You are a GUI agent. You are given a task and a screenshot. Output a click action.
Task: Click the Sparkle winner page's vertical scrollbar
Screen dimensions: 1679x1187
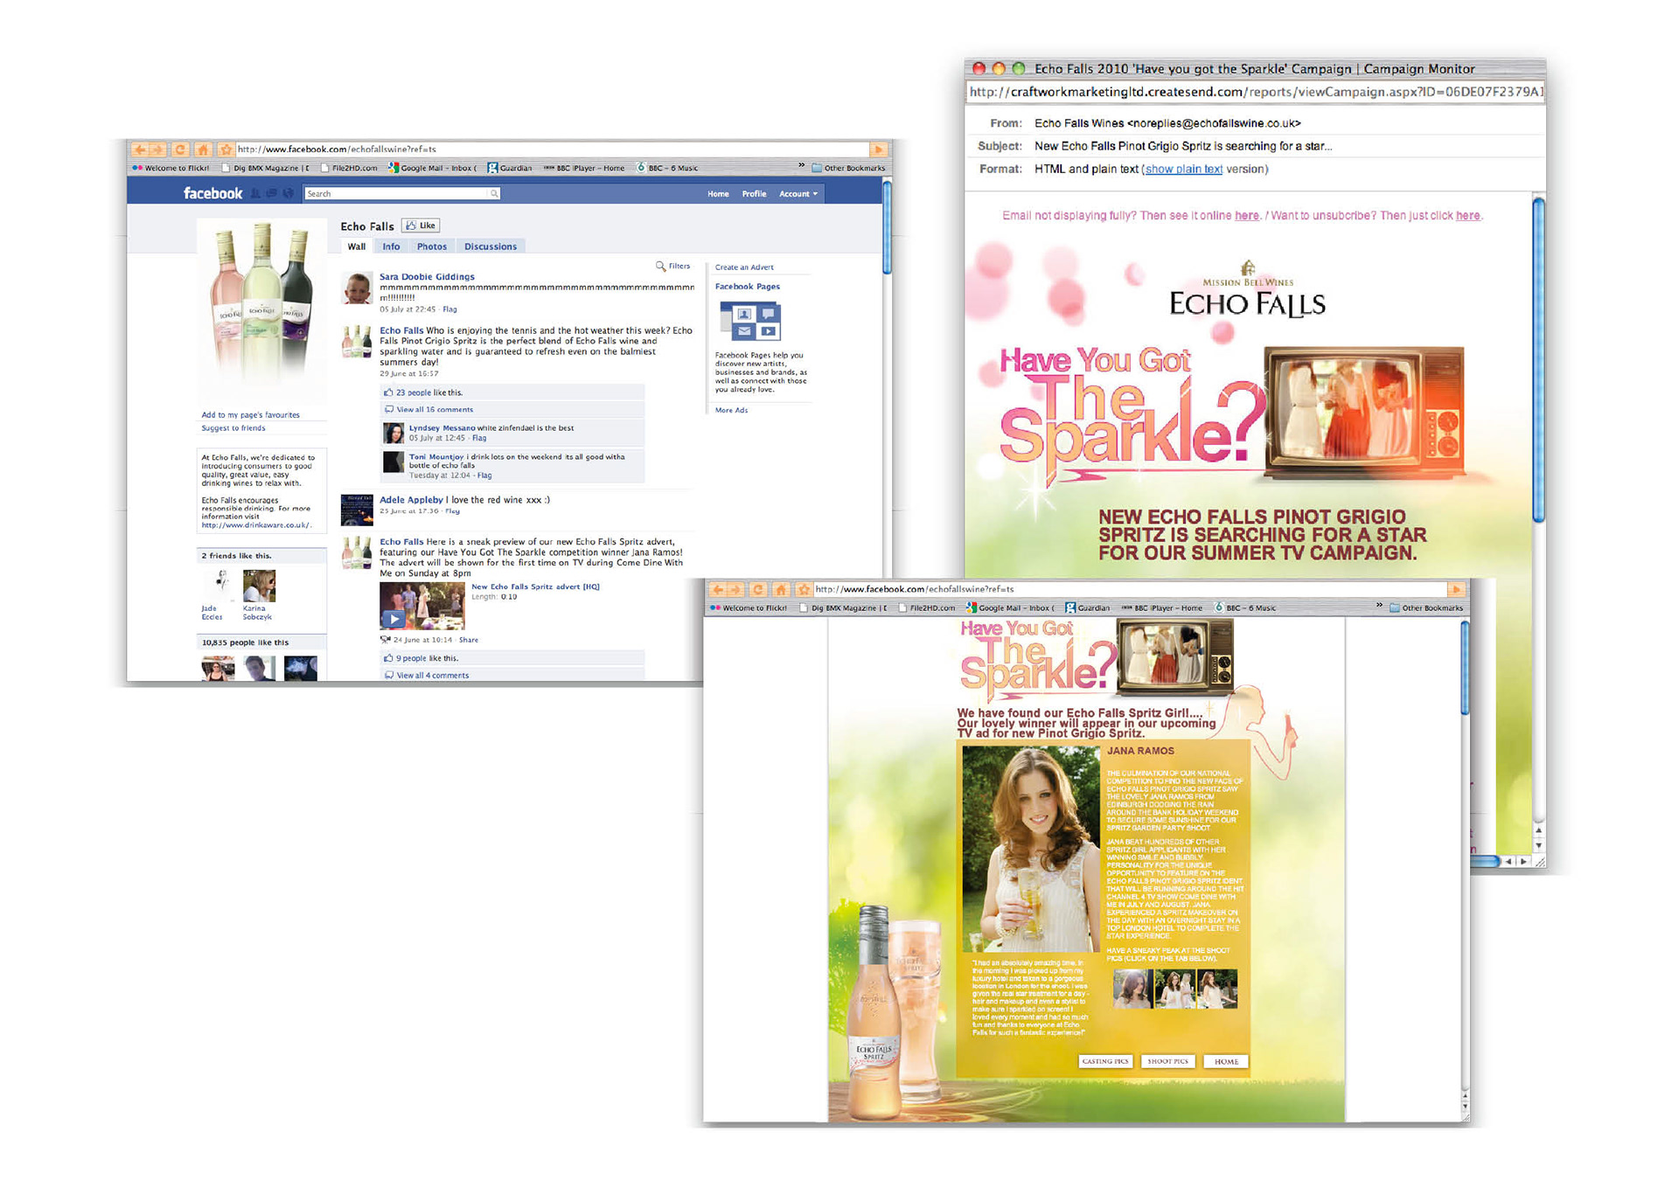pyautogui.click(x=1465, y=668)
